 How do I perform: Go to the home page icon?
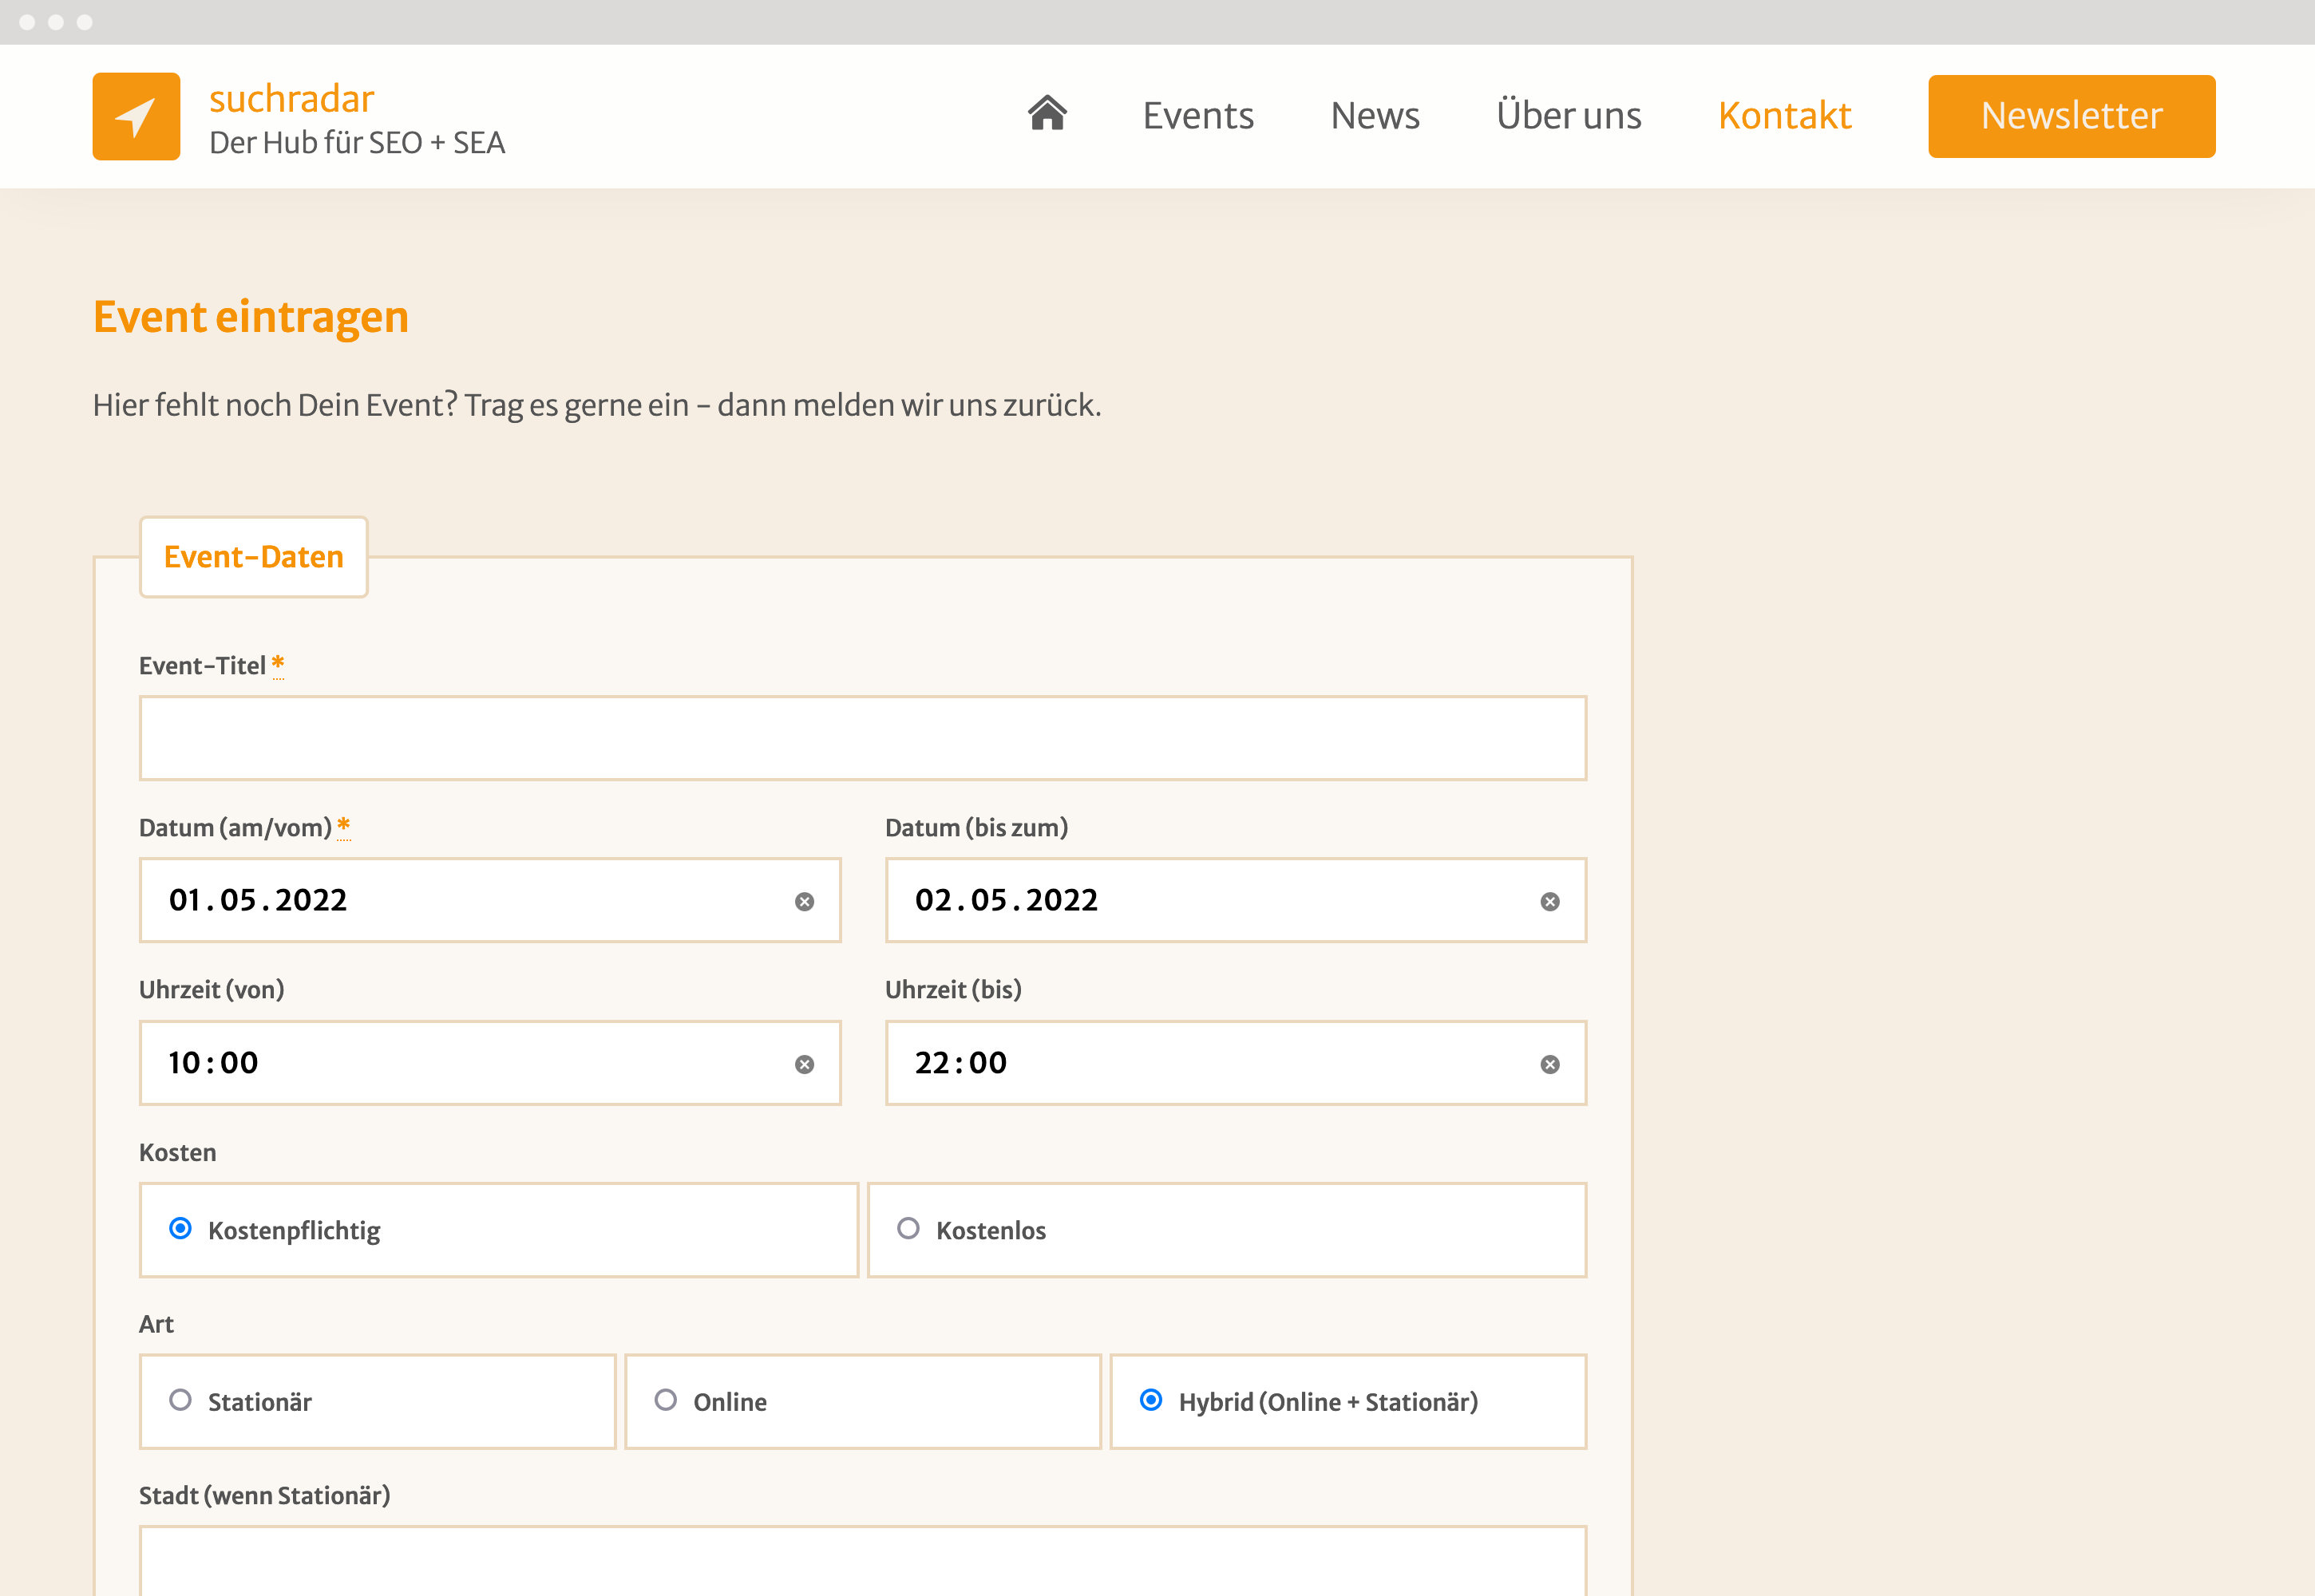(1047, 113)
